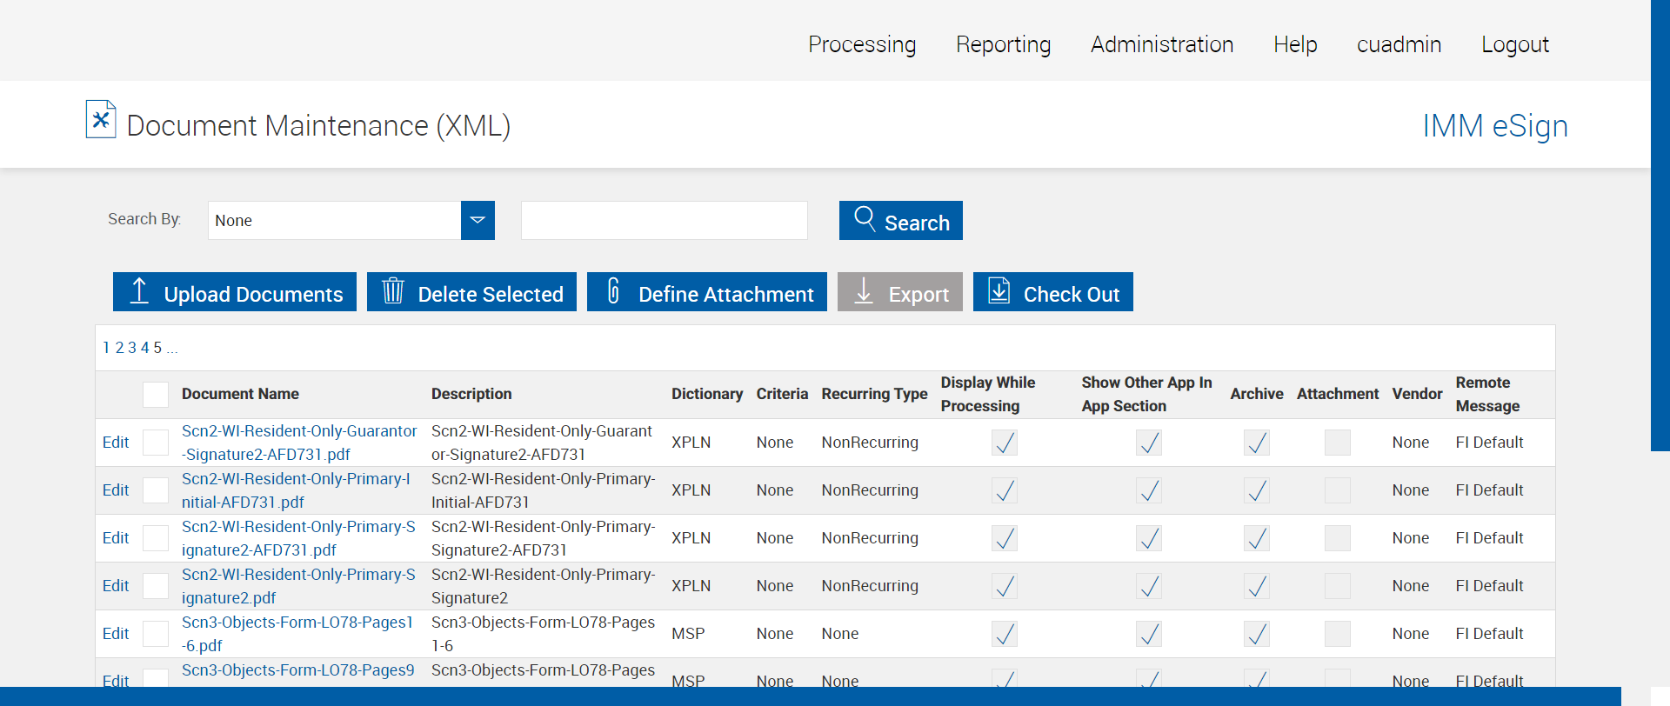Select the Scn2-WI-Resident-Only-Guarantor row checkbox
The width and height of the screenshot is (1670, 706).
[156, 443]
